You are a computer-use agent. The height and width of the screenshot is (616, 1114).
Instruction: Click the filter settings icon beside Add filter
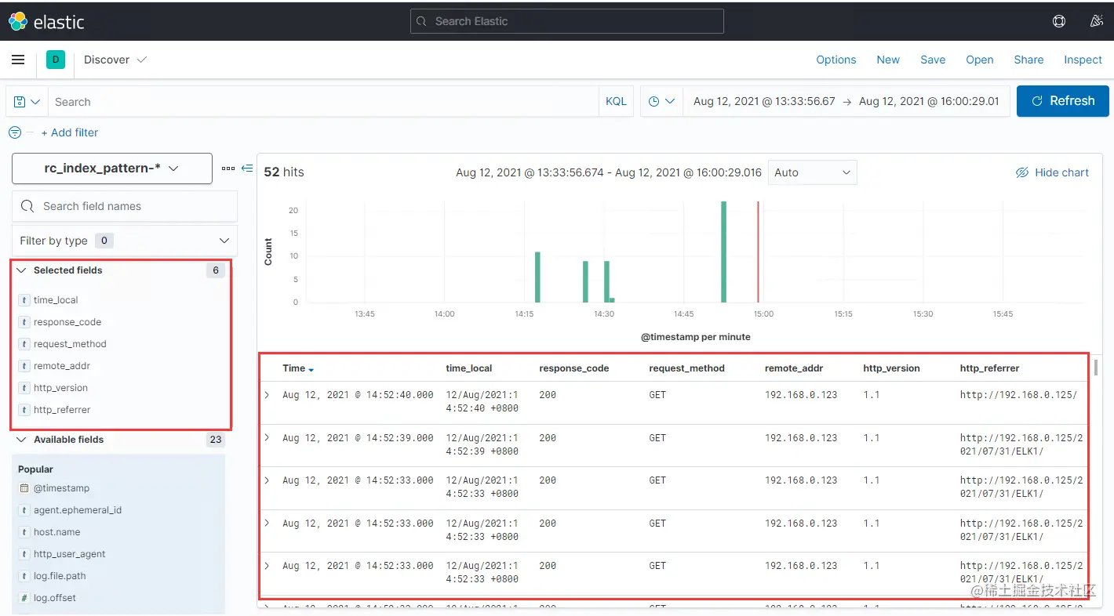(13, 132)
